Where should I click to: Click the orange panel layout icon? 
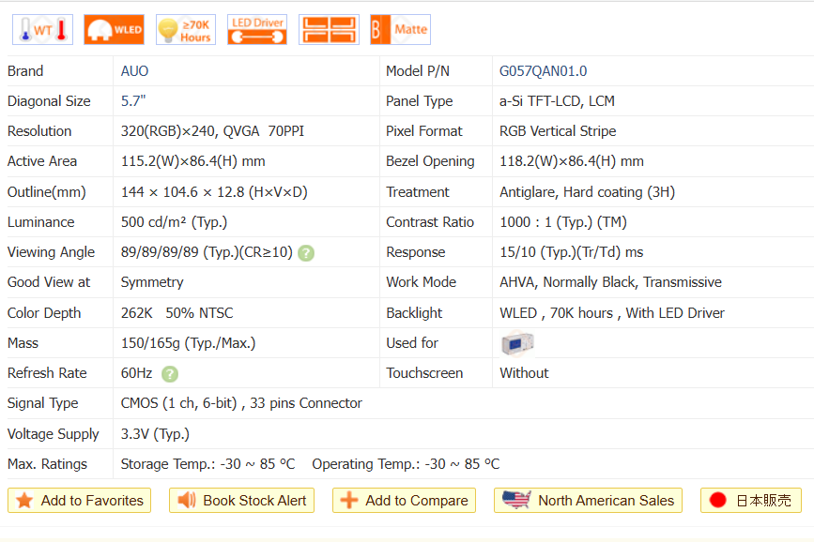pos(329,30)
